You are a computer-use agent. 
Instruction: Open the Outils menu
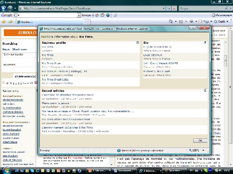[221, 22]
